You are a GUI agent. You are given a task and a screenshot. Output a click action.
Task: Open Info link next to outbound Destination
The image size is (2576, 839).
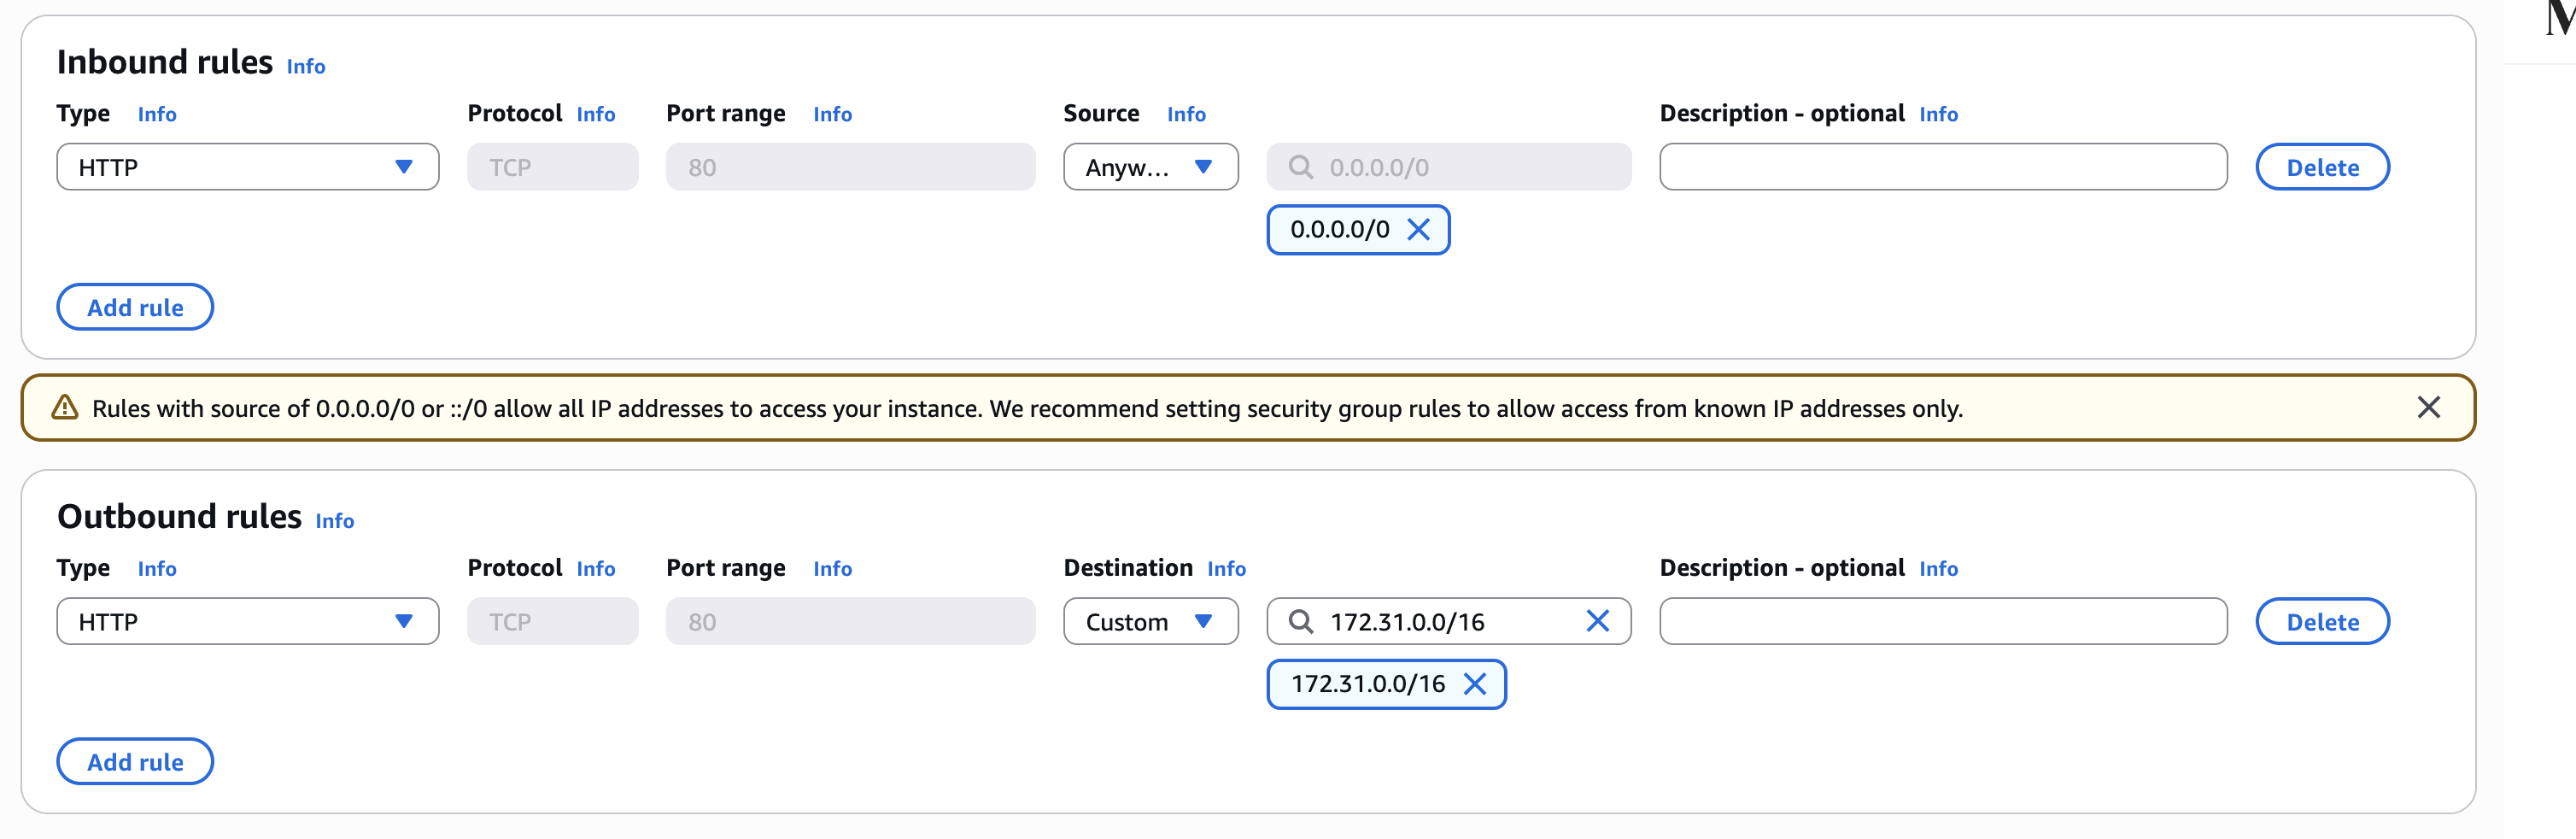pos(1226,569)
